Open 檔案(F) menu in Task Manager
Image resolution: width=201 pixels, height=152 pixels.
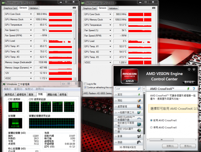[x=8, y=89]
